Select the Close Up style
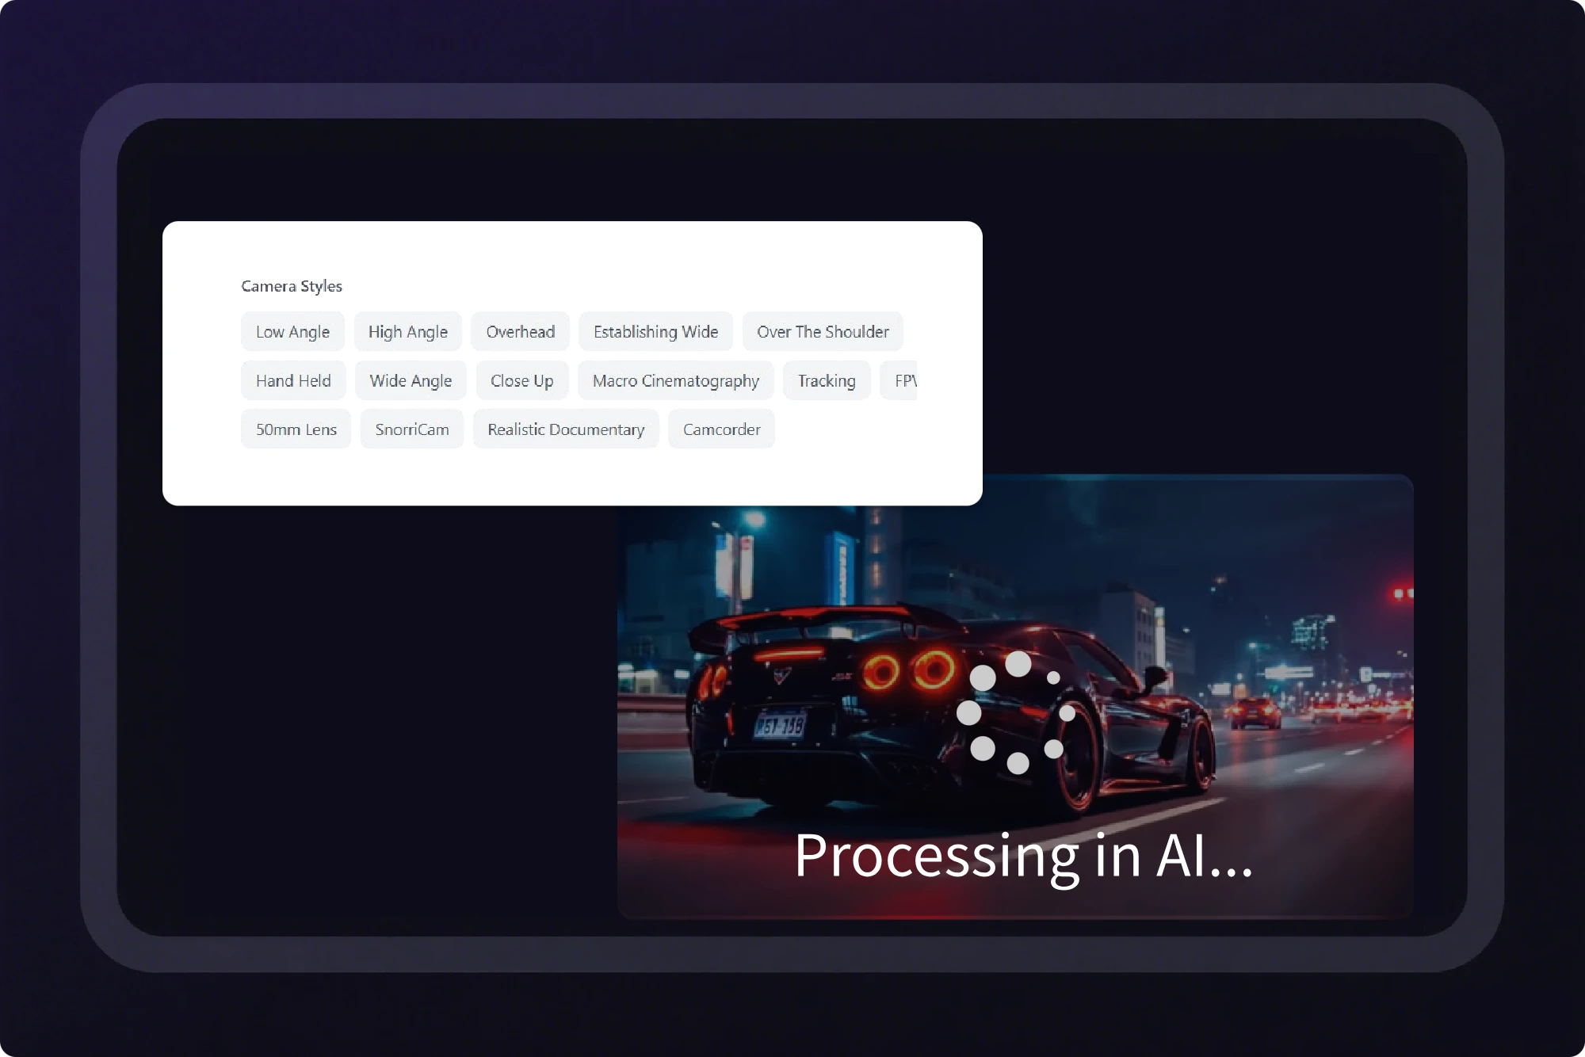The width and height of the screenshot is (1585, 1057). coord(522,381)
